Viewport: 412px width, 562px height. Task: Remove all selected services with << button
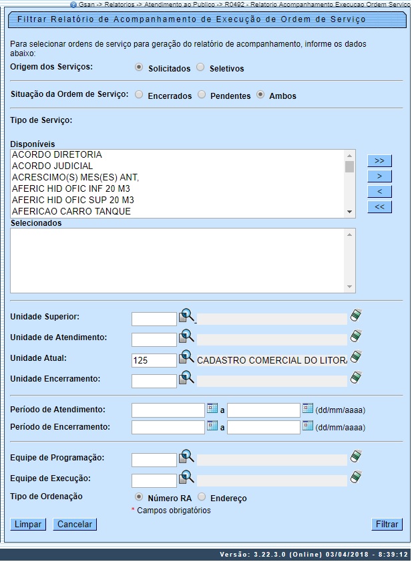379,207
